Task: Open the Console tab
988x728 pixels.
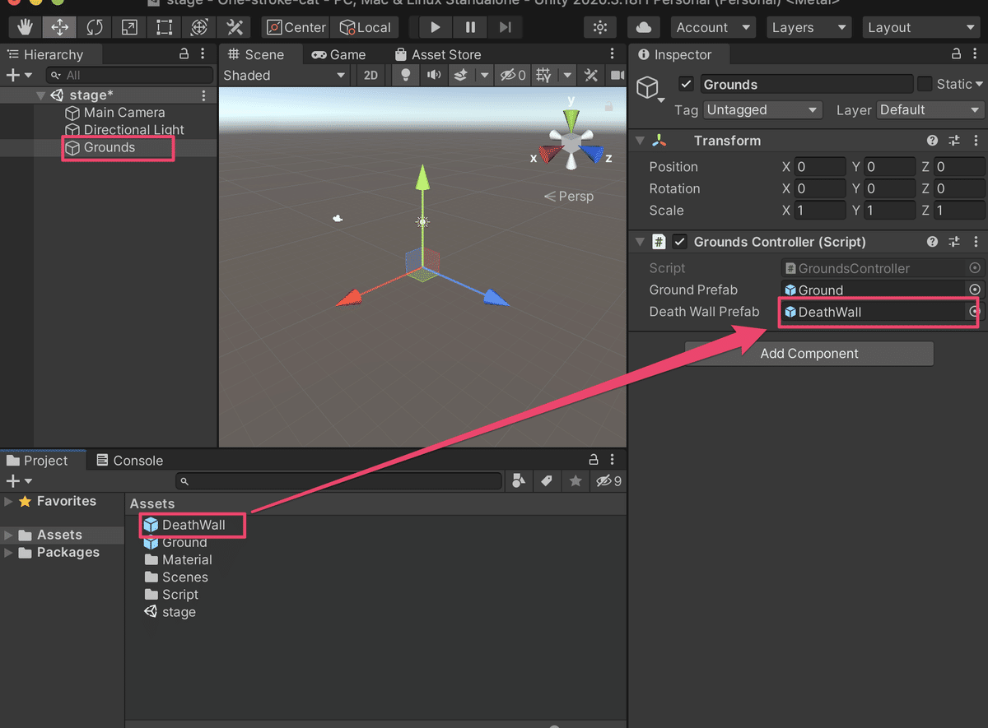Action: [x=130, y=460]
